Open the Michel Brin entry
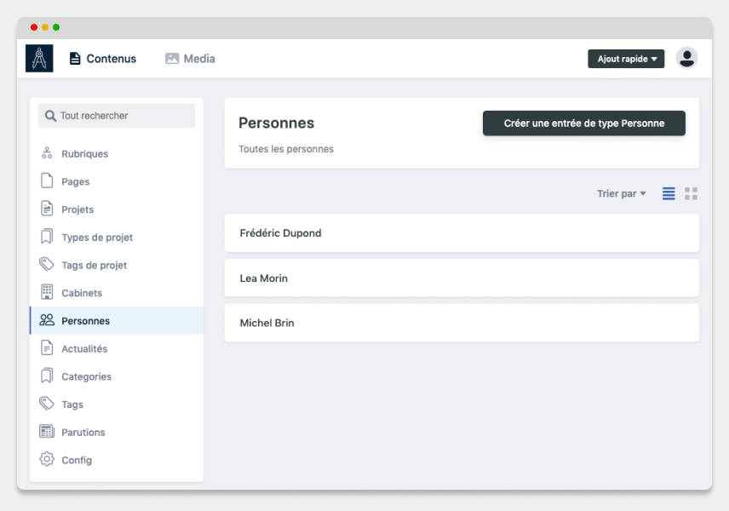This screenshot has width=729, height=511. coord(462,323)
